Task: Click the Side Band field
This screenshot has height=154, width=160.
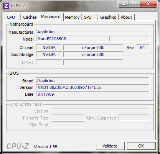Action: tap(68, 125)
